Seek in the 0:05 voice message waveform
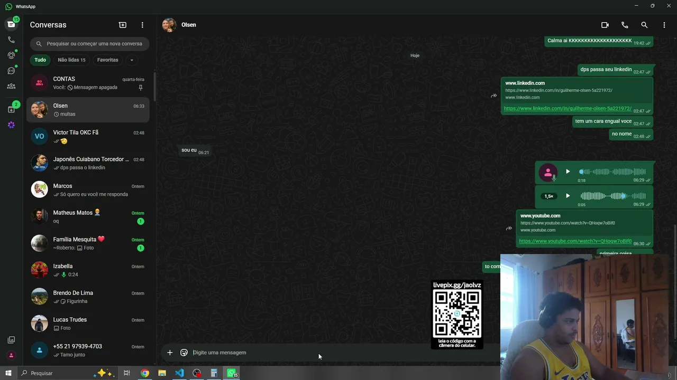The width and height of the screenshot is (677, 380). 612,196
